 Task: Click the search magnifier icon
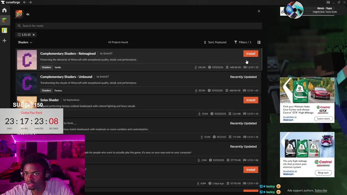pos(19,26)
